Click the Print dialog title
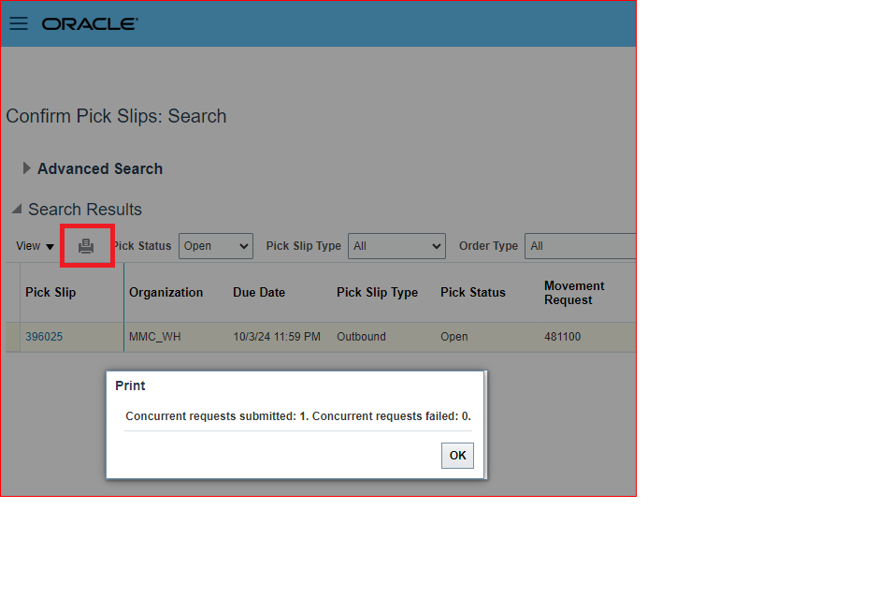 130,386
